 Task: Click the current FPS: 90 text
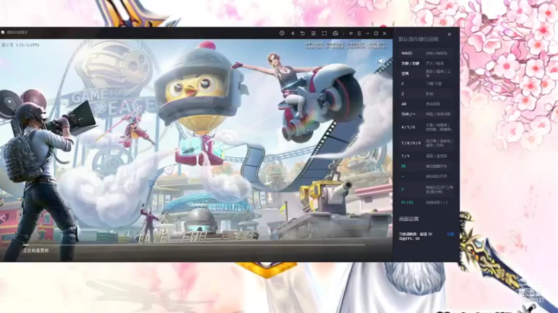[409, 239]
